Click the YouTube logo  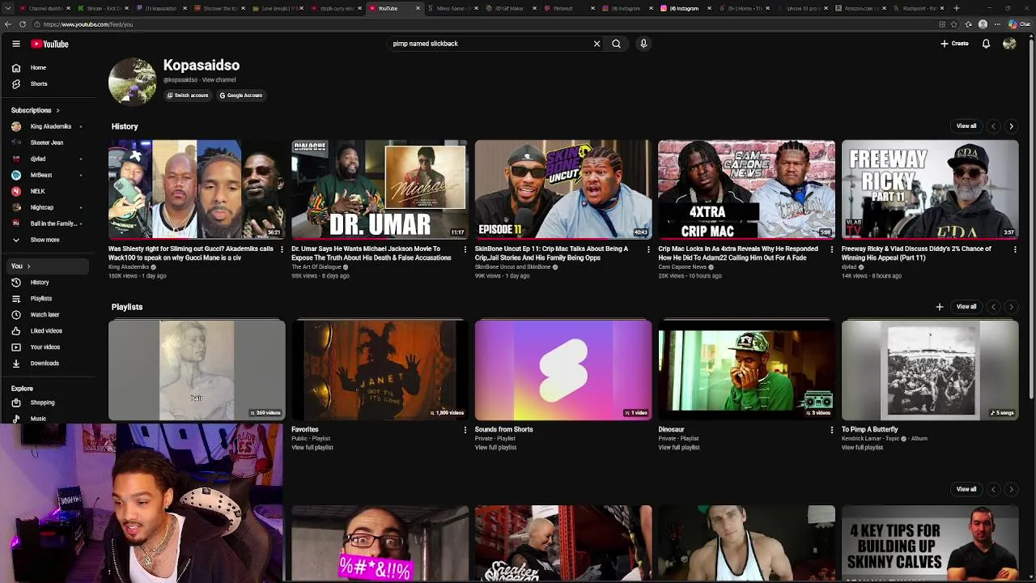pos(49,44)
